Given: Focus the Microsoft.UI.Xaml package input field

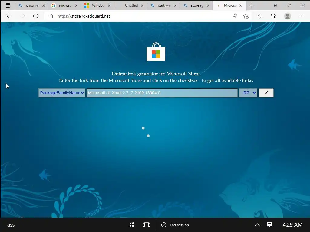Looking at the screenshot, I should click(x=162, y=93).
